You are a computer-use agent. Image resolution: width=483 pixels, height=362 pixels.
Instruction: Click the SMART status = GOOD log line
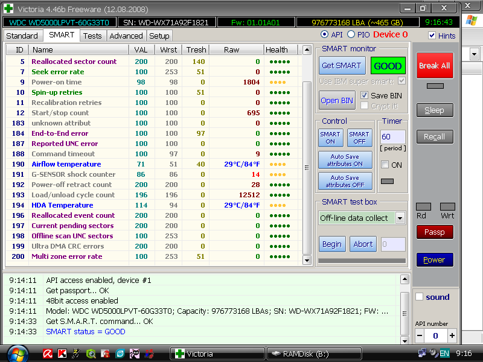[86, 331]
